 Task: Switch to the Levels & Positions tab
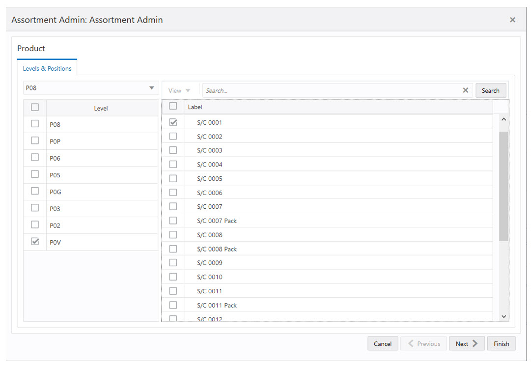(47, 68)
